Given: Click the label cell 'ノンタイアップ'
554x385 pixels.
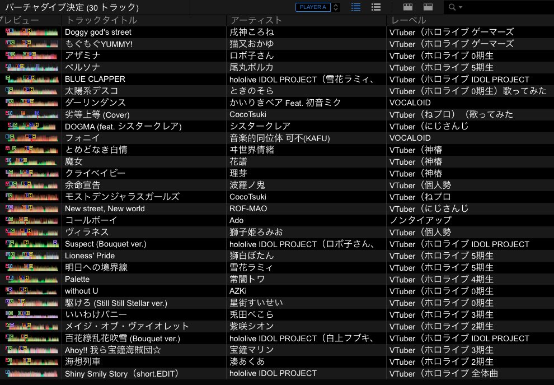Looking at the screenshot, I should [420, 220].
